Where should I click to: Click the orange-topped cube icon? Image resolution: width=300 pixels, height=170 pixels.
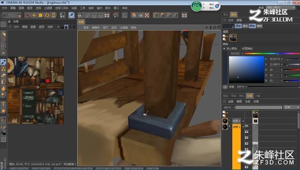pyautogui.click(x=162, y=15)
